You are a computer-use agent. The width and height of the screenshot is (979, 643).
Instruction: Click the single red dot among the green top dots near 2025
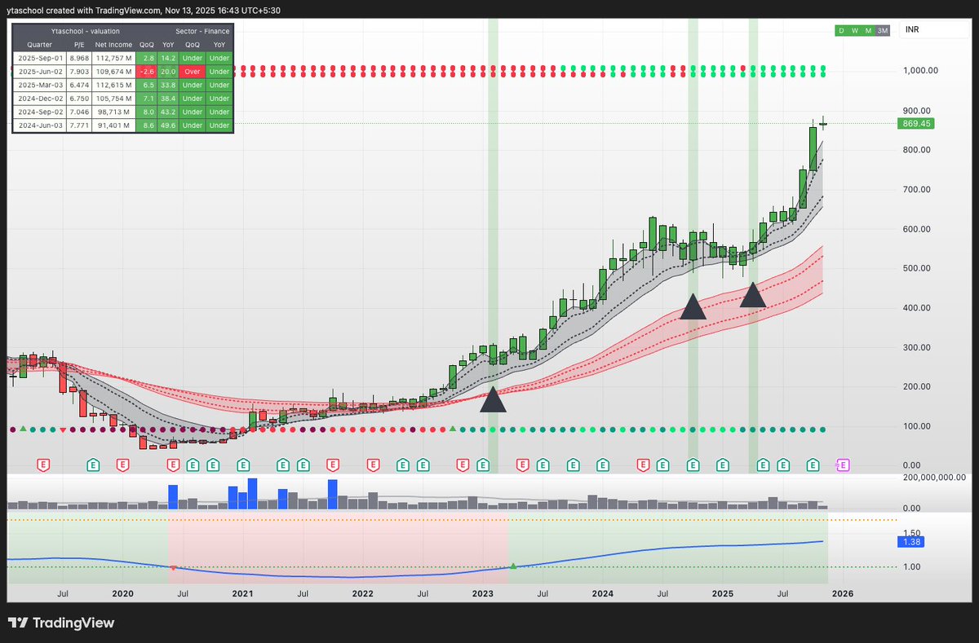743,68
